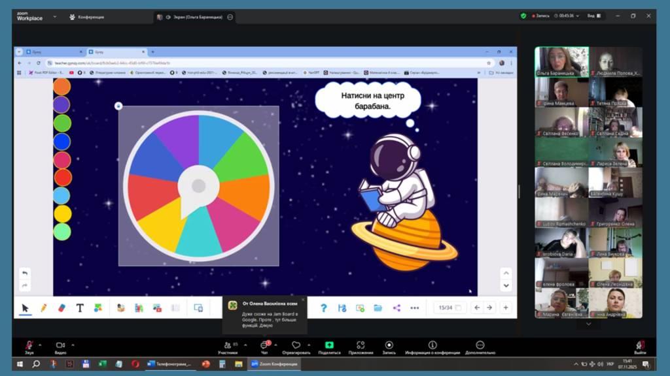Toggle recording with the Запись button

[389, 347]
